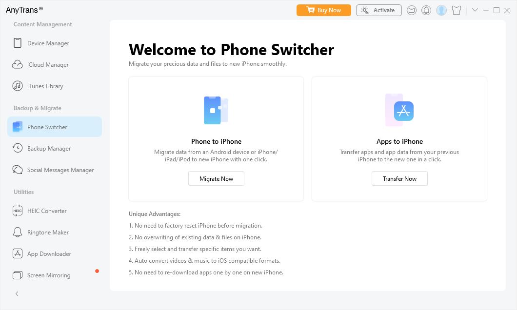The height and width of the screenshot is (310, 517).
Task: Click the Ringtone Maker bell icon
Action: pyautogui.click(x=18, y=232)
